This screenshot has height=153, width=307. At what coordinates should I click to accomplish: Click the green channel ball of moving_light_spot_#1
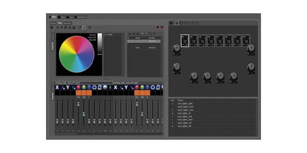tap(84, 87)
